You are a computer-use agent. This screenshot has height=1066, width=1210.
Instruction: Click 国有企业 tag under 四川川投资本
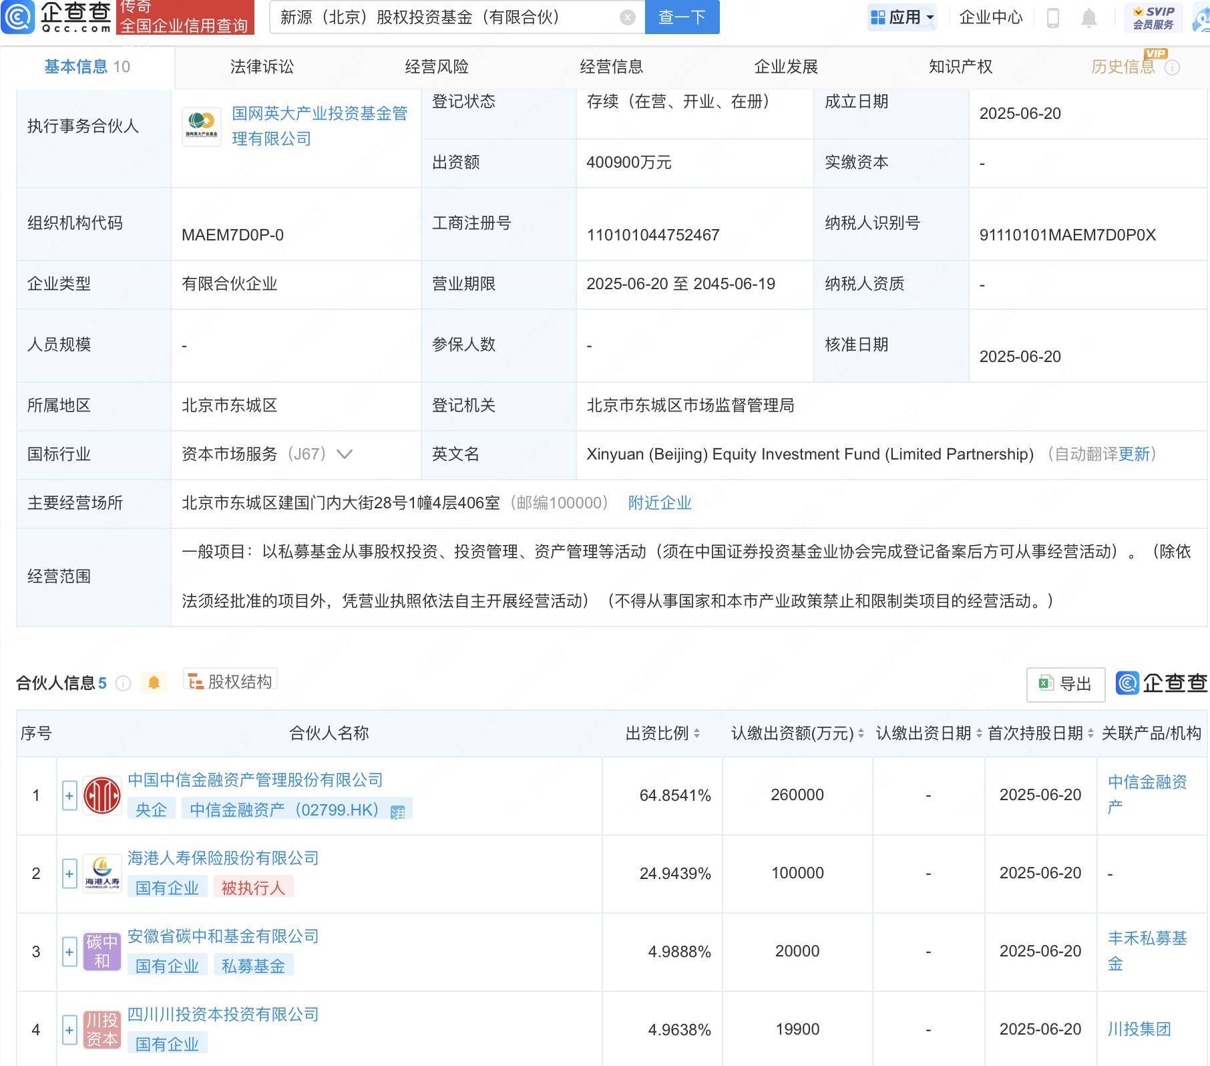[x=167, y=1044]
